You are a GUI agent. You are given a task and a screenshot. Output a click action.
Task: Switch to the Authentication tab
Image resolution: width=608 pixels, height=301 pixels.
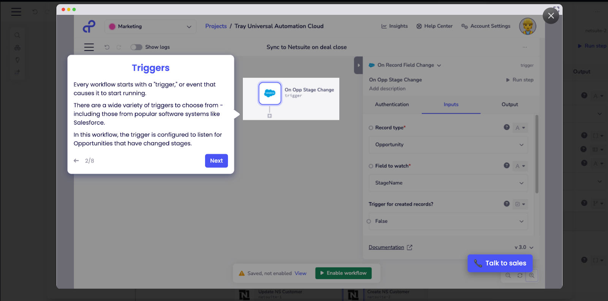pyautogui.click(x=392, y=105)
